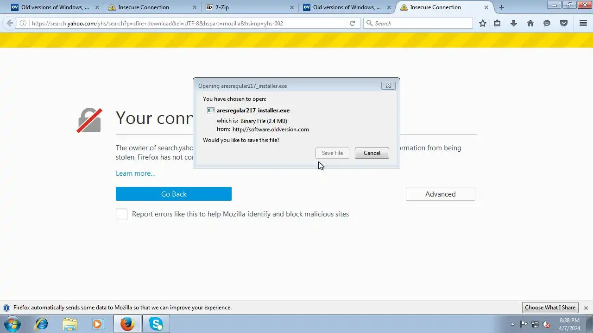This screenshot has height=333, width=593.
Task: Close the file opening dialog
Action: (388, 86)
